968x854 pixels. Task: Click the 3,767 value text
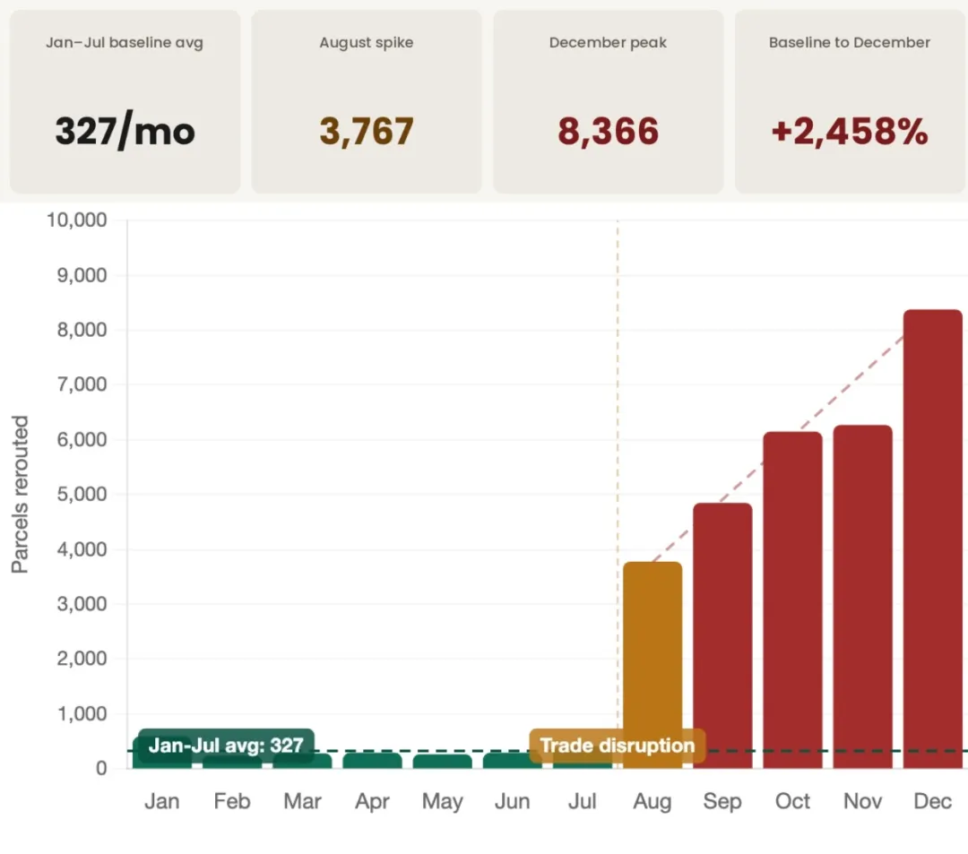coord(366,132)
